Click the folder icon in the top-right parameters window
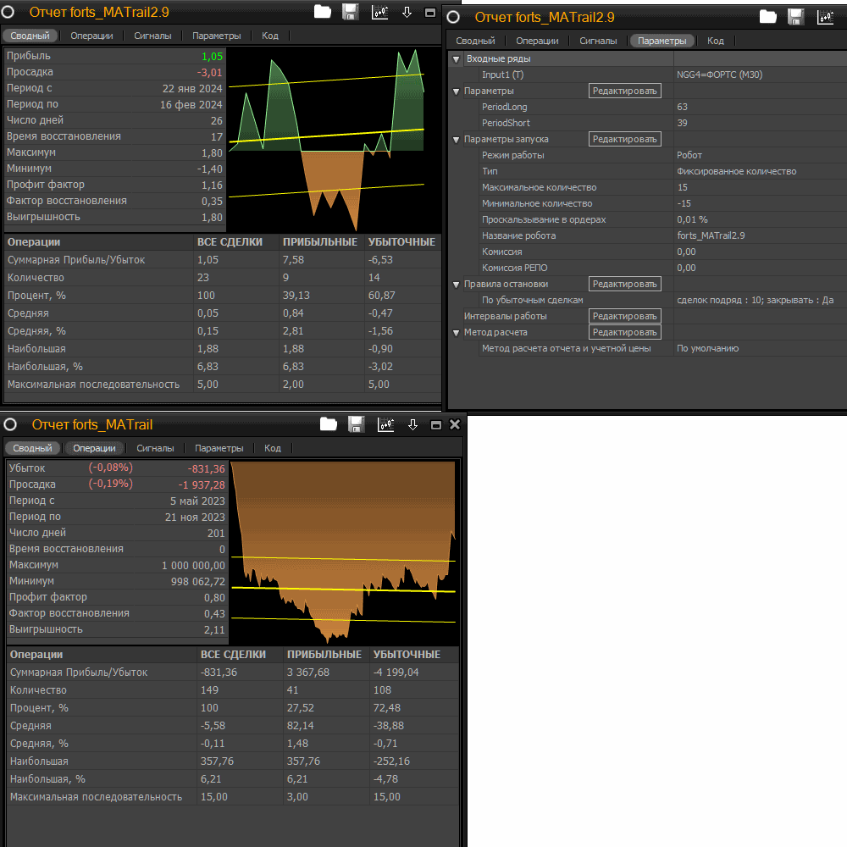The width and height of the screenshot is (847, 847). click(x=767, y=17)
